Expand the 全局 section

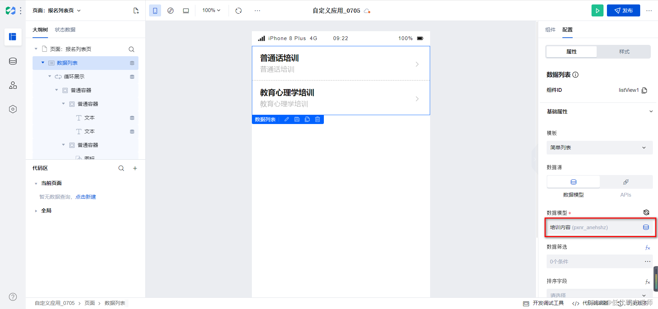tap(36, 211)
